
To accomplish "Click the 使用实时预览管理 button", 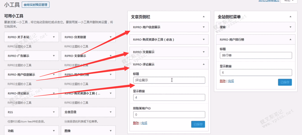I will point(36,5).
